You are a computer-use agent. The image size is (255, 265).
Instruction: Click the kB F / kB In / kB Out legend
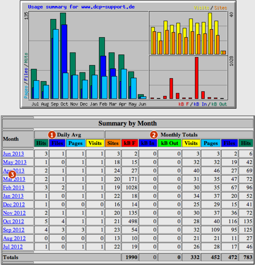202,104
